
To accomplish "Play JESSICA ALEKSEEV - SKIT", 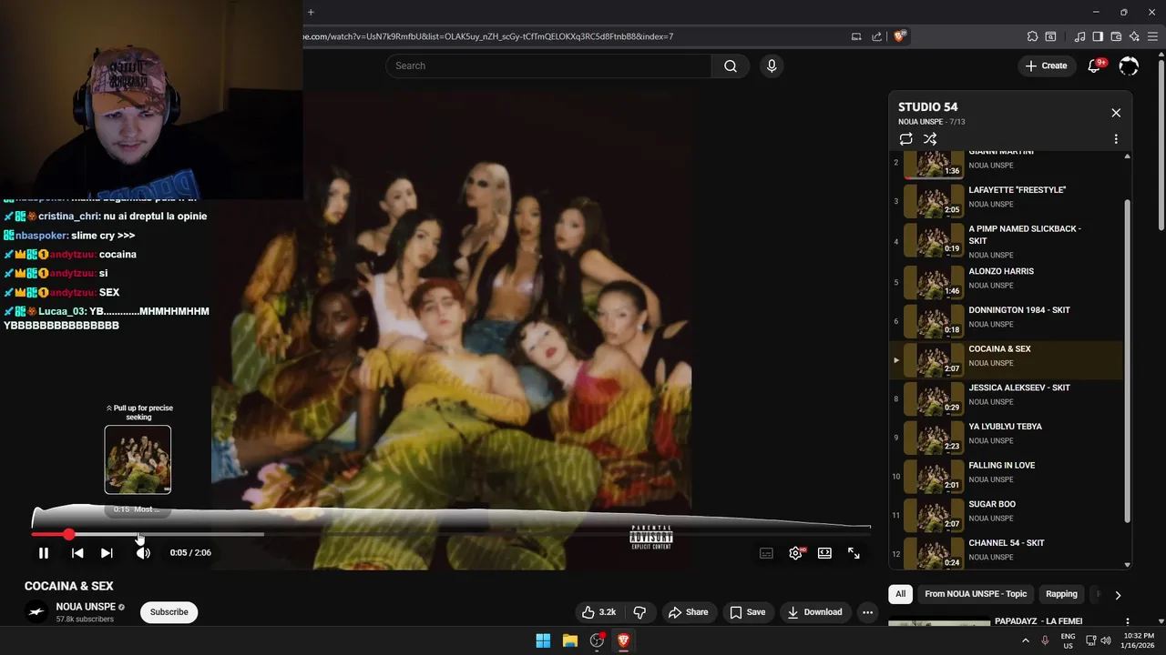I will pos(1007,398).
